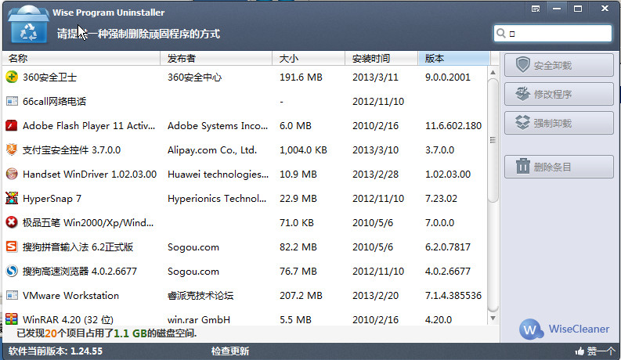This screenshot has width=621, height=360.
Task: Click the 强制卸载 forced uninstall button
Action: click(x=559, y=123)
